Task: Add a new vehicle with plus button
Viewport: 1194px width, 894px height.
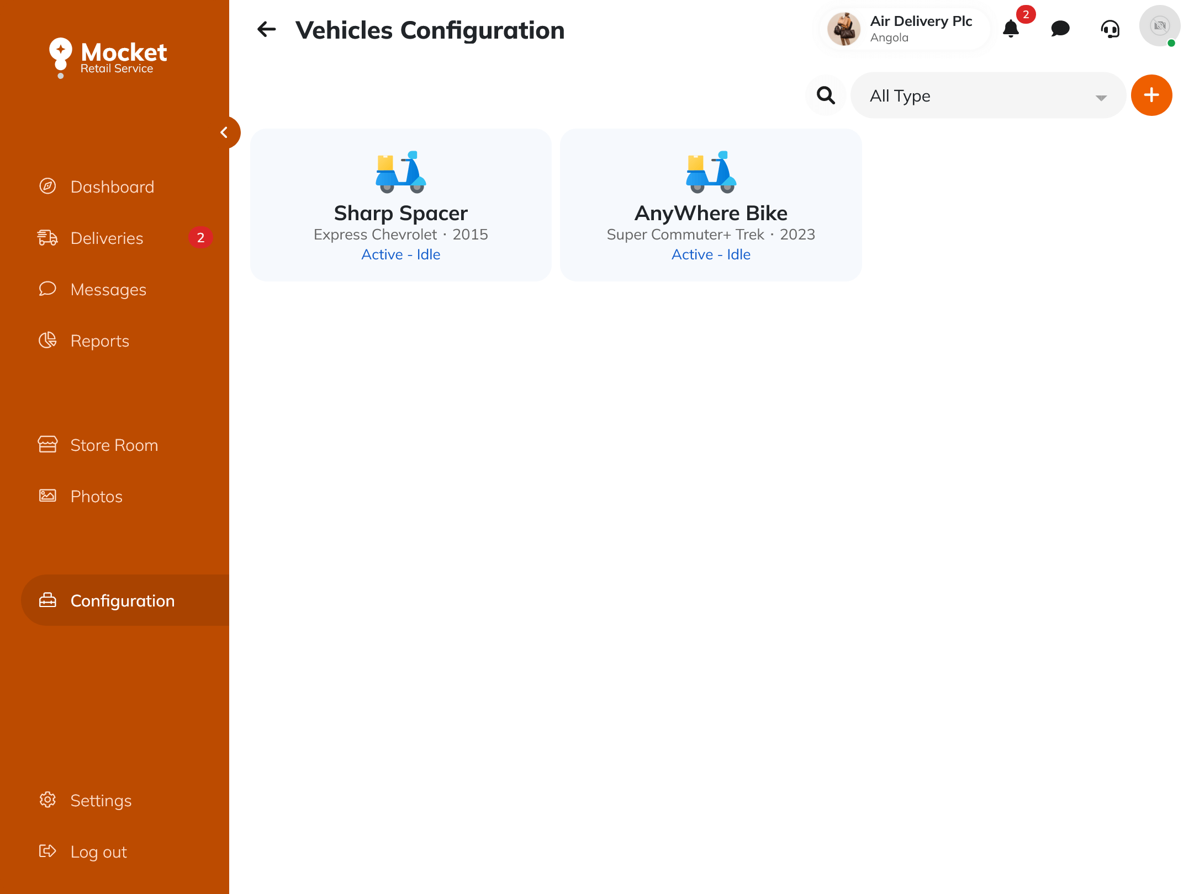Action: pyautogui.click(x=1151, y=95)
